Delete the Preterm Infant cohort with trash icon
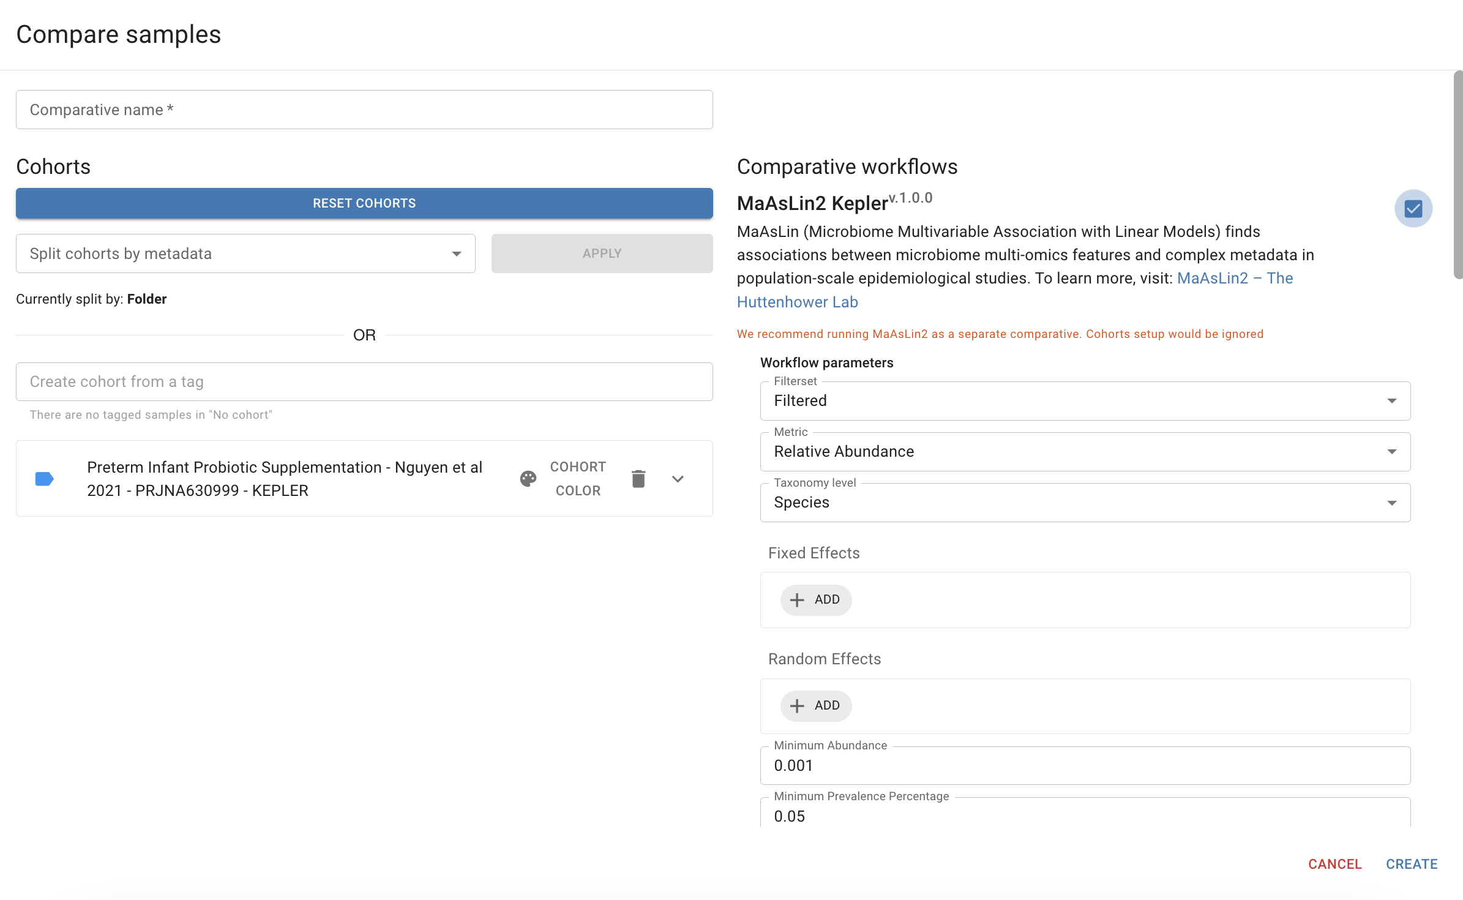Screen dimensions: 1463x900 pos(638,479)
